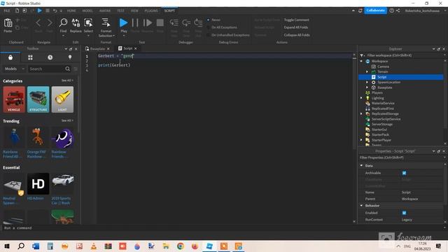Click the New file icon in quick-access bar
448x252 pixels.
click(x=17, y=10)
